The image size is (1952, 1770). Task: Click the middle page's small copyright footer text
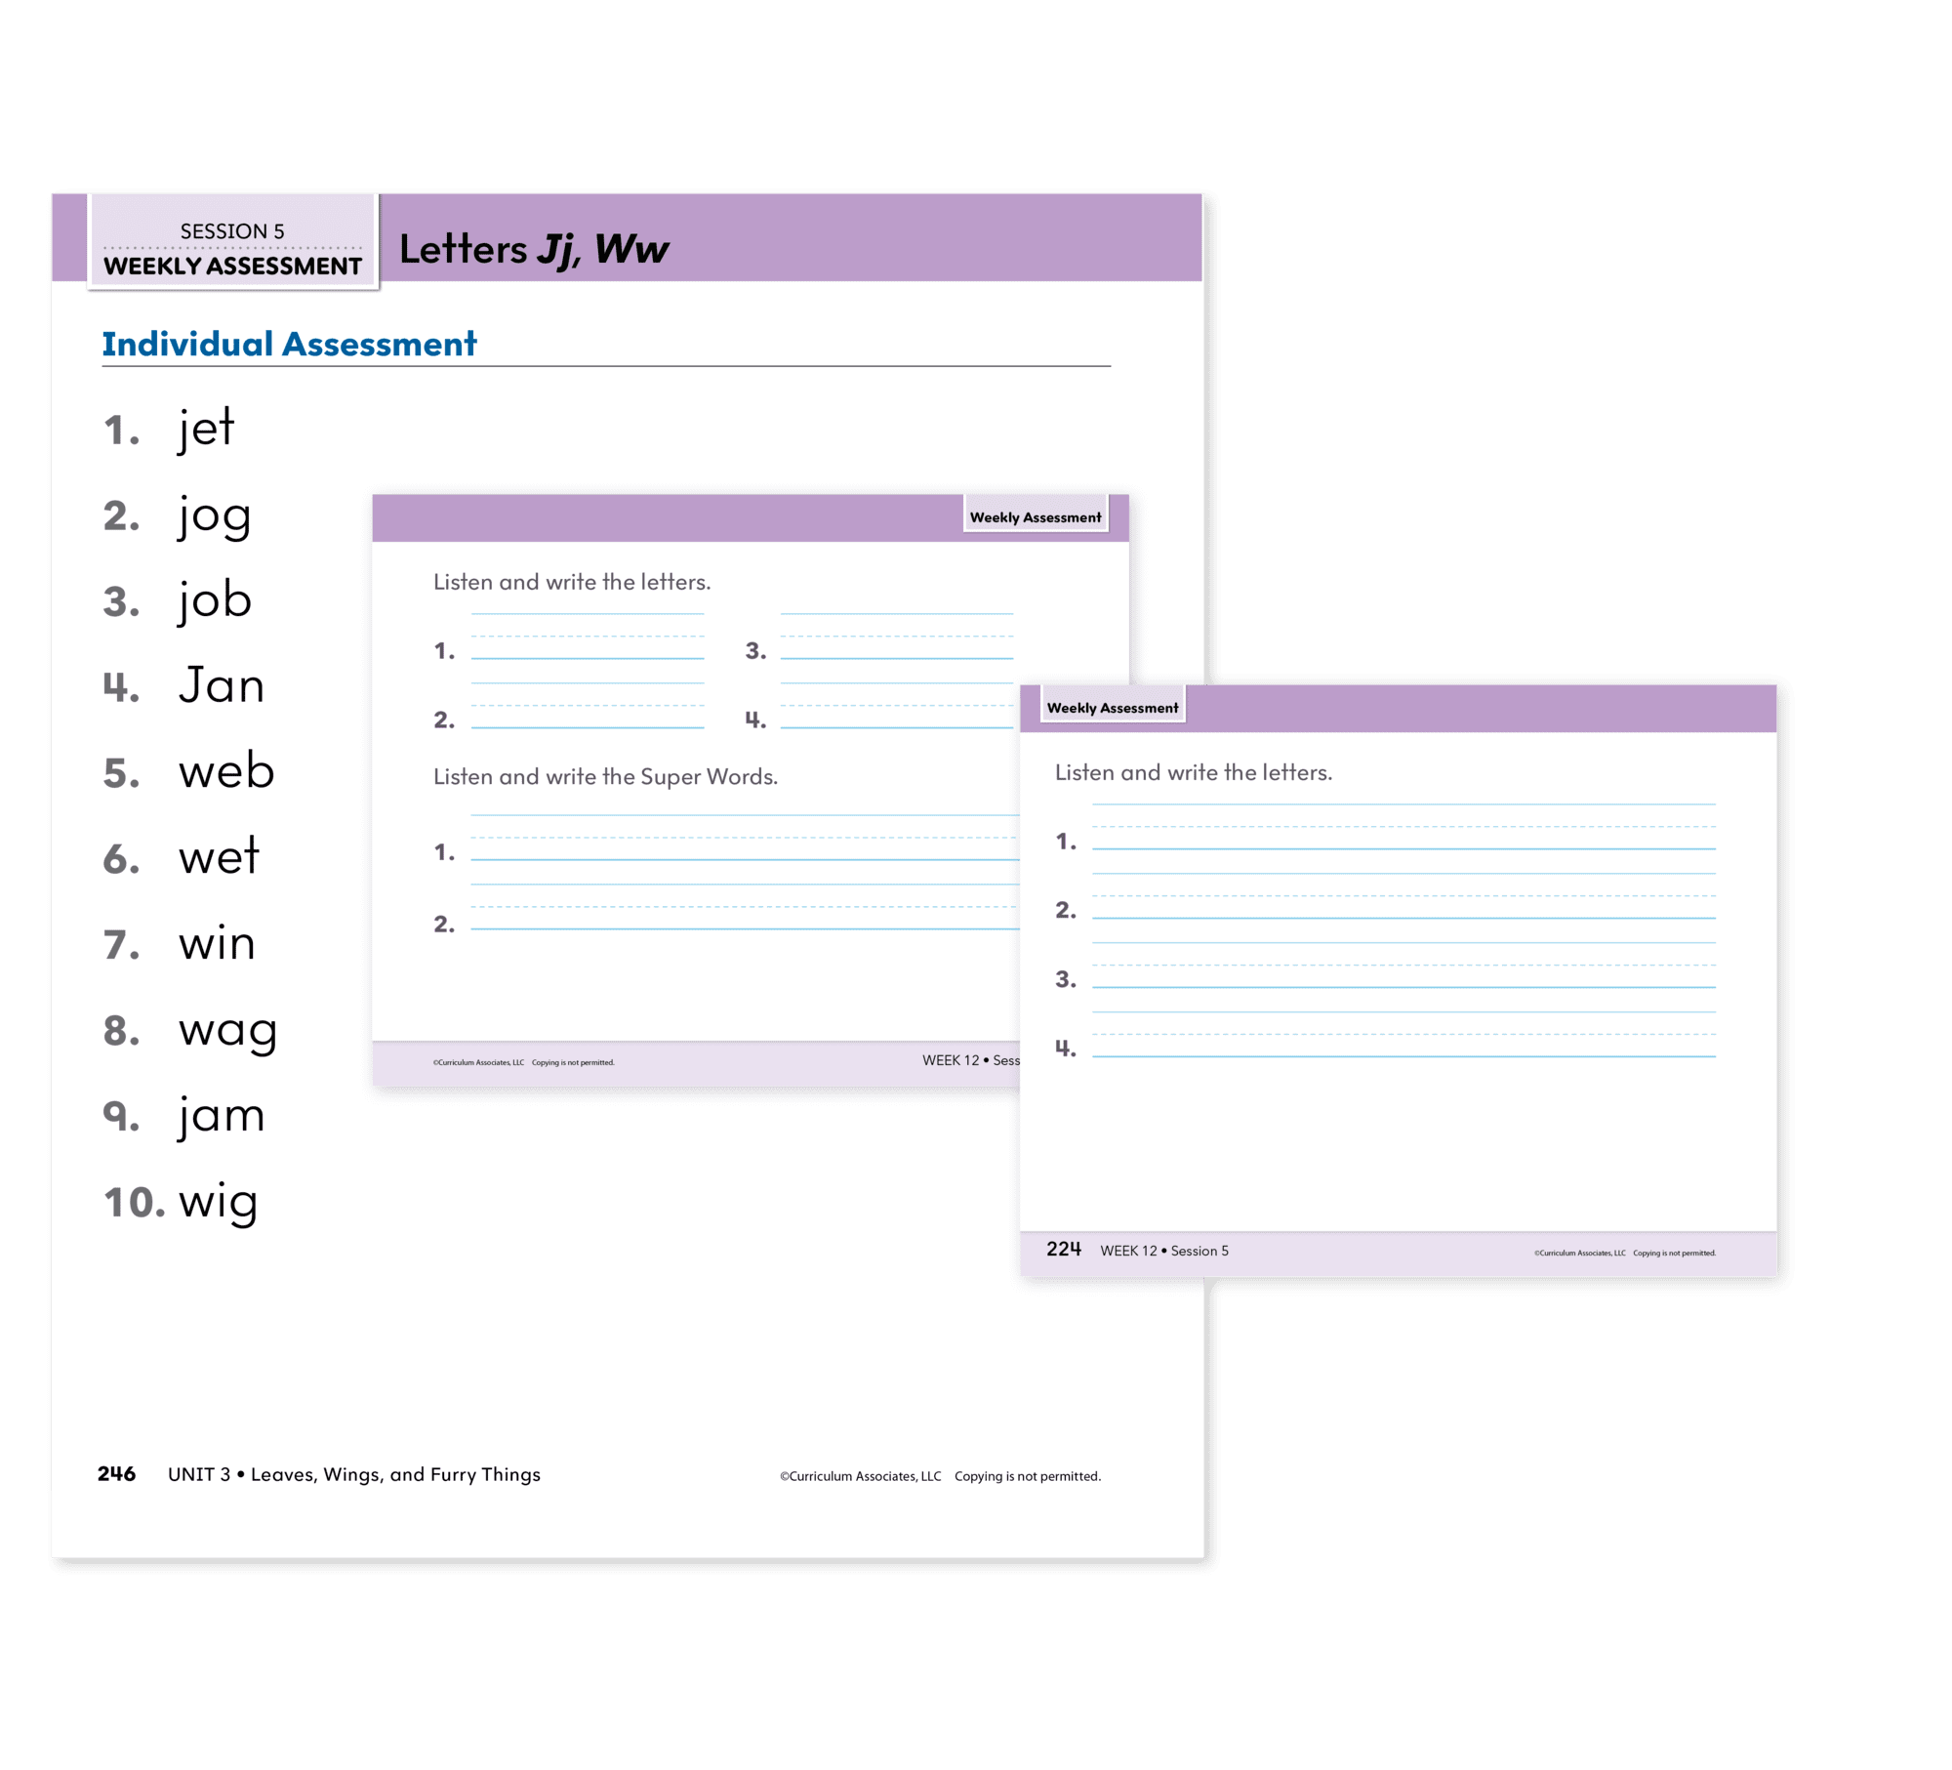coord(524,1062)
